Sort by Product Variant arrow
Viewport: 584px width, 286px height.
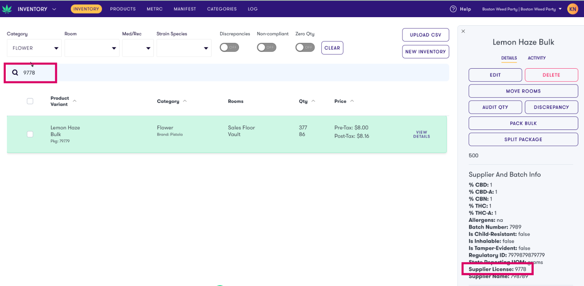[74, 101]
